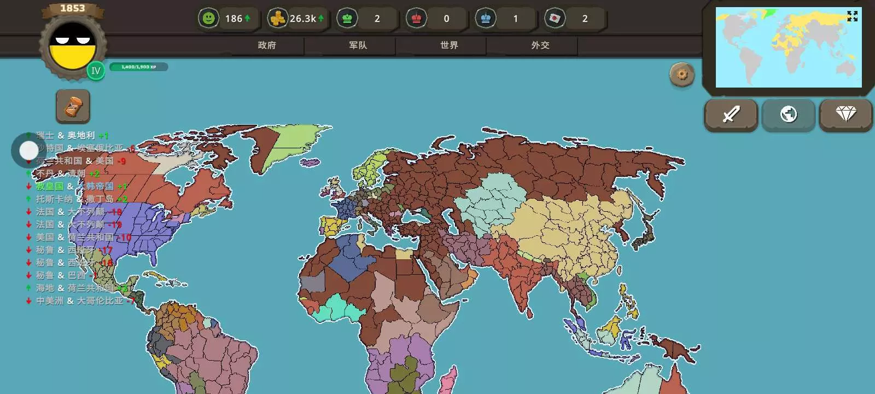Tap the sword war button
Viewport: 875px width, 394px height.
[731, 114]
